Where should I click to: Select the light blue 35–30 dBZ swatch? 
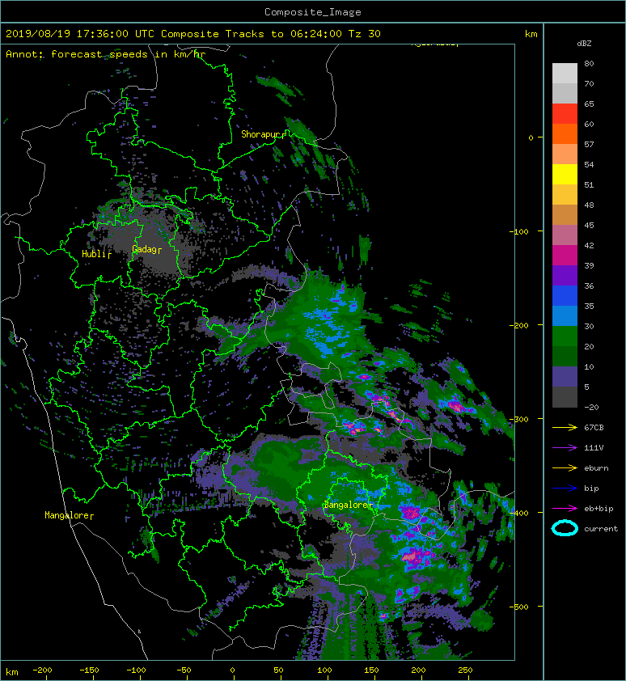point(565,315)
